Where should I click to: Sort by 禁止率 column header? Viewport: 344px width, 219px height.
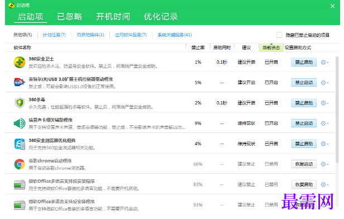click(x=198, y=47)
